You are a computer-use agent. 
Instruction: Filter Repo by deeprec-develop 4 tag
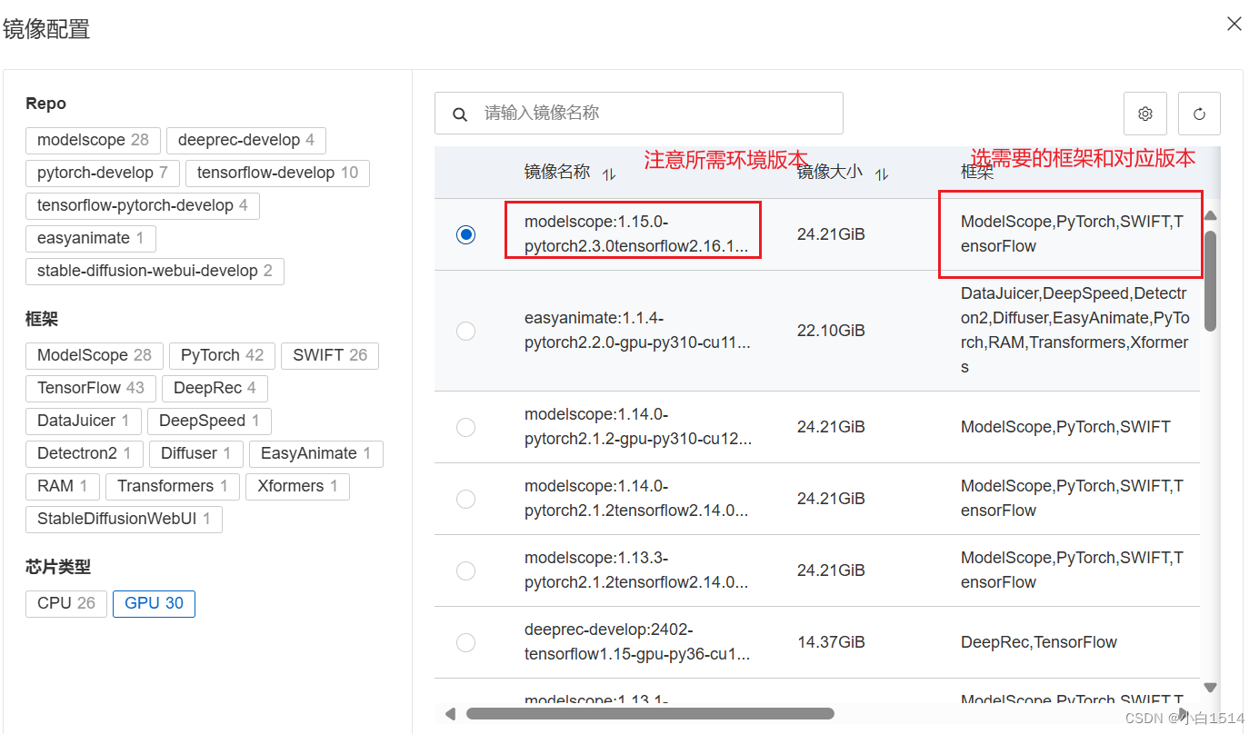(x=246, y=140)
